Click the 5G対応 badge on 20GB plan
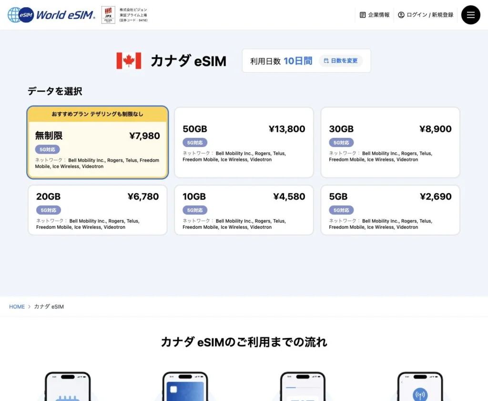488x401 pixels. point(49,210)
